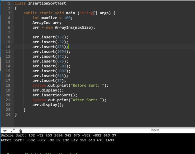The height and width of the screenshot is (154, 195).
Task: Click the closing brace on line 24
Action: [x=16, y=115]
